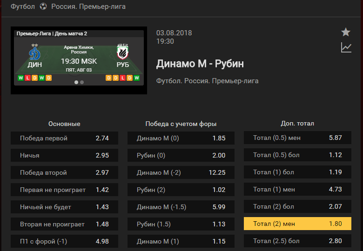Open Футбол breadcrumb link

(23, 7)
